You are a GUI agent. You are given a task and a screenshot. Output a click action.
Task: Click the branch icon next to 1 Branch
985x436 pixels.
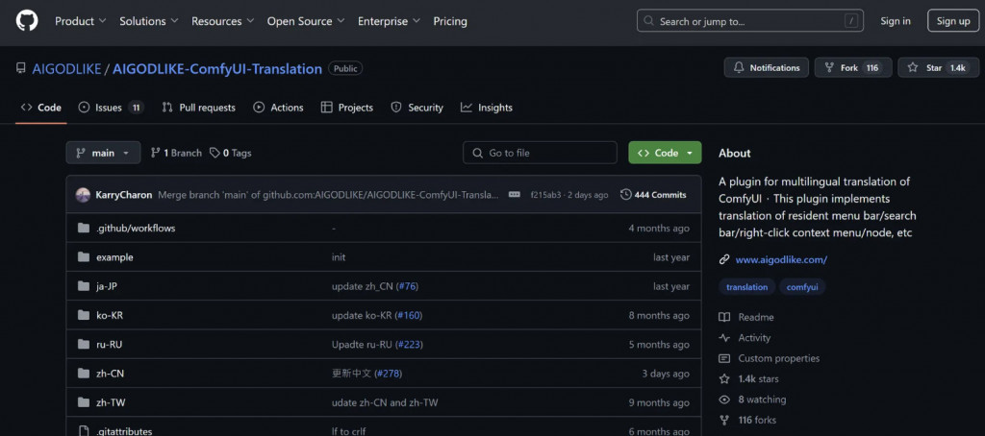coord(155,153)
